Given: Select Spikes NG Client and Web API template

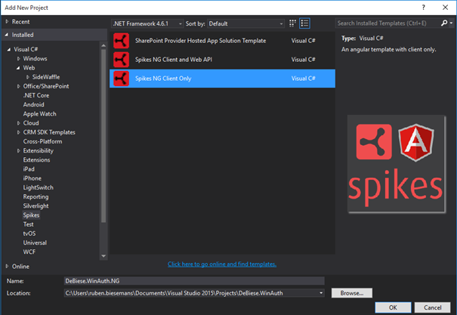Looking at the screenshot, I should (x=222, y=60).
